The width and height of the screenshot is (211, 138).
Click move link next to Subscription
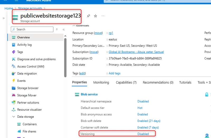94,52
